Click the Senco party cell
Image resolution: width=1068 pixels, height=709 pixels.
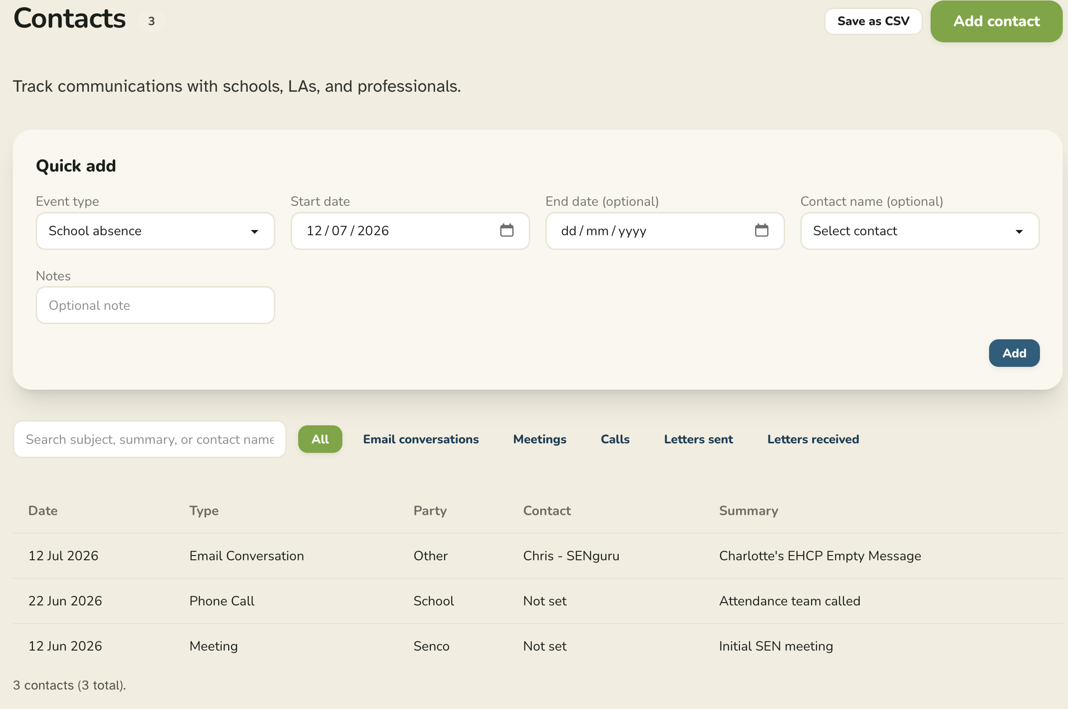point(431,646)
